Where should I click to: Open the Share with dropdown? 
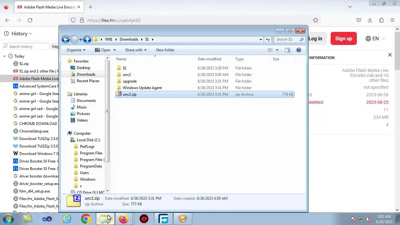tap(136, 50)
